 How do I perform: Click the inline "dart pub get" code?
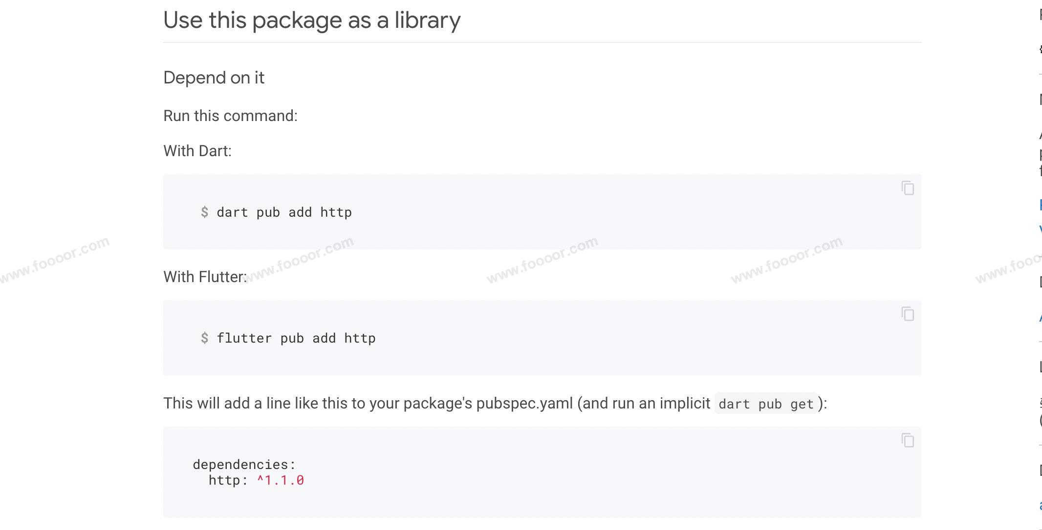766,404
